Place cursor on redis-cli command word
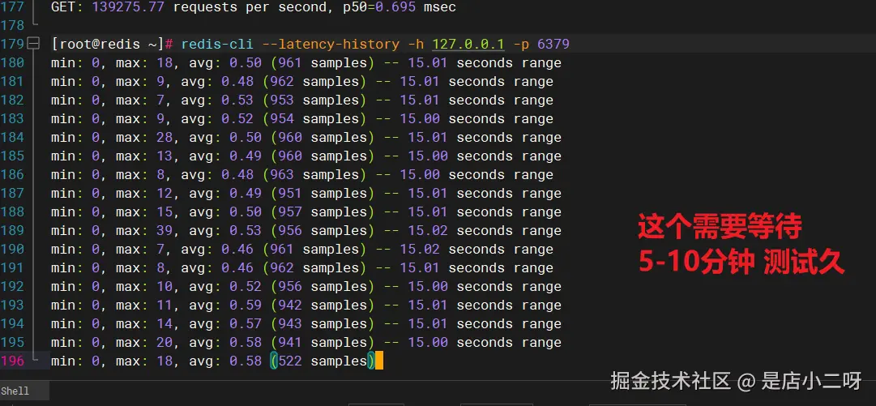876x406 pixels. [x=216, y=44]
